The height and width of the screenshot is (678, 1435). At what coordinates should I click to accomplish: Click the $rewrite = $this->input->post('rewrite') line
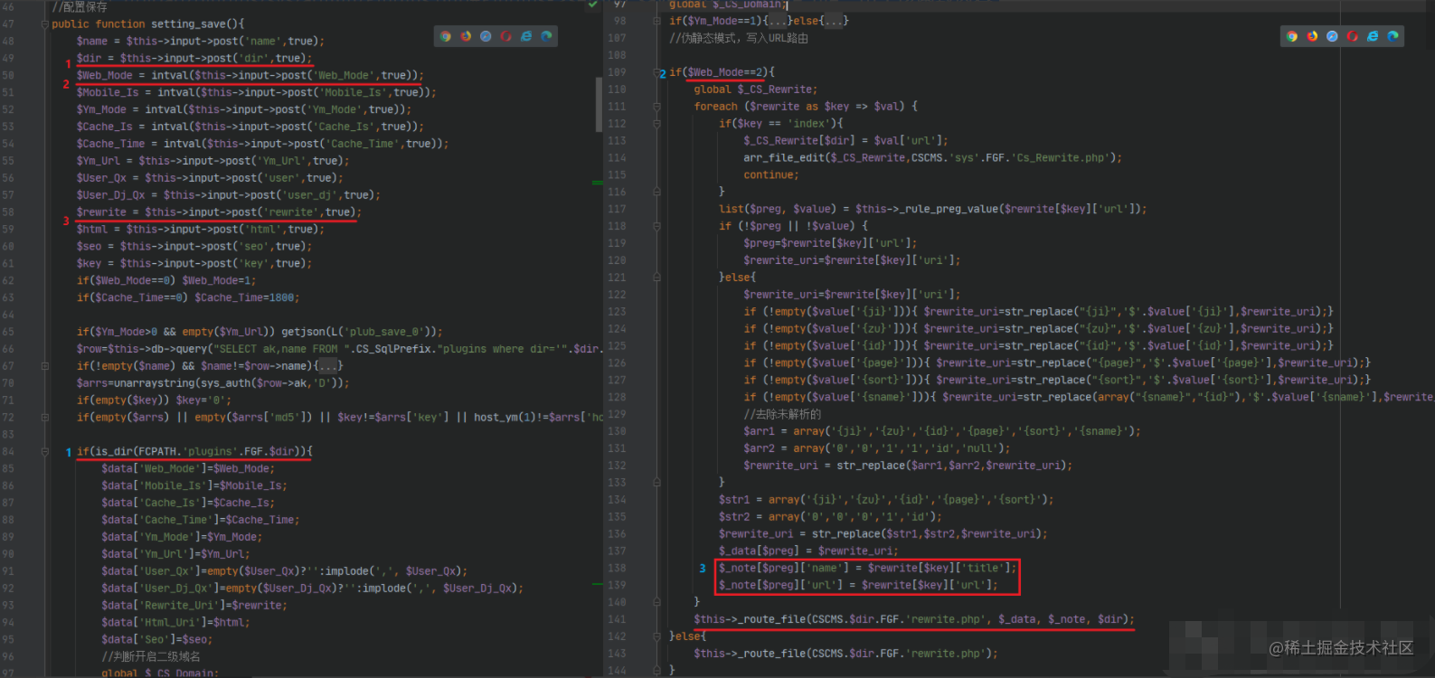click(219, 212)
